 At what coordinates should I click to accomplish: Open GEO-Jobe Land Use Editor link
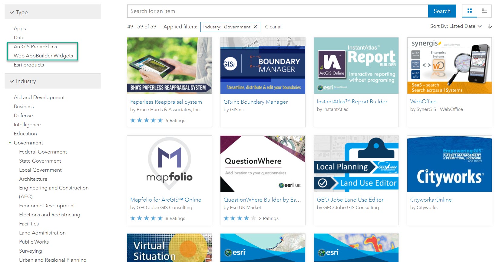(350, 200)
